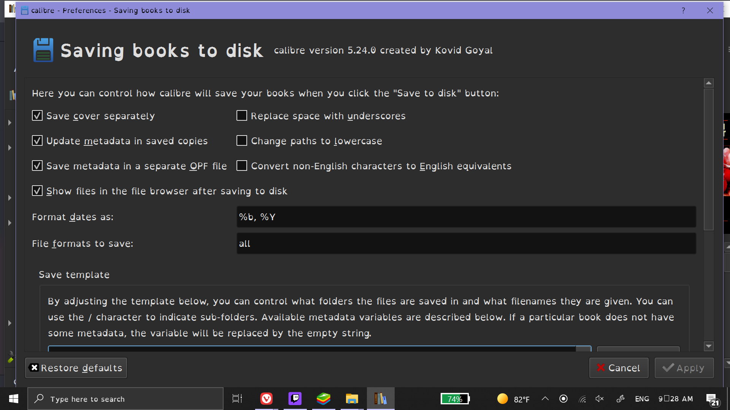The width and height of the screenshot is (730, 410).
Task: Open File Explorer from taskbar
Action: 352,399
